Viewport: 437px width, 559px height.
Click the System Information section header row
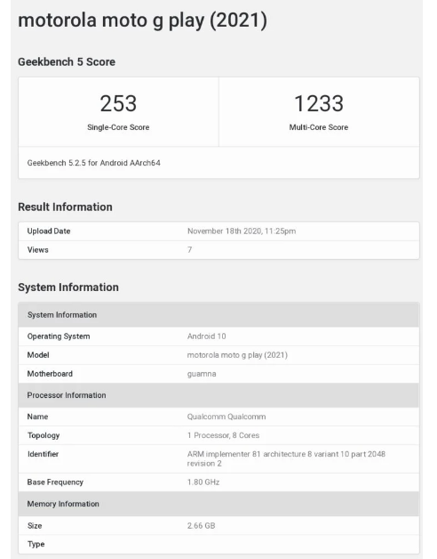pyautogui.click(x=218, y=315)
